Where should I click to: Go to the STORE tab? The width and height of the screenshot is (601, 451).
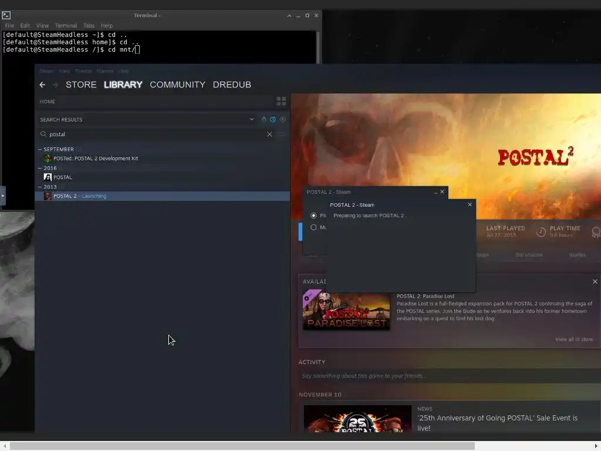click(81, 85)
